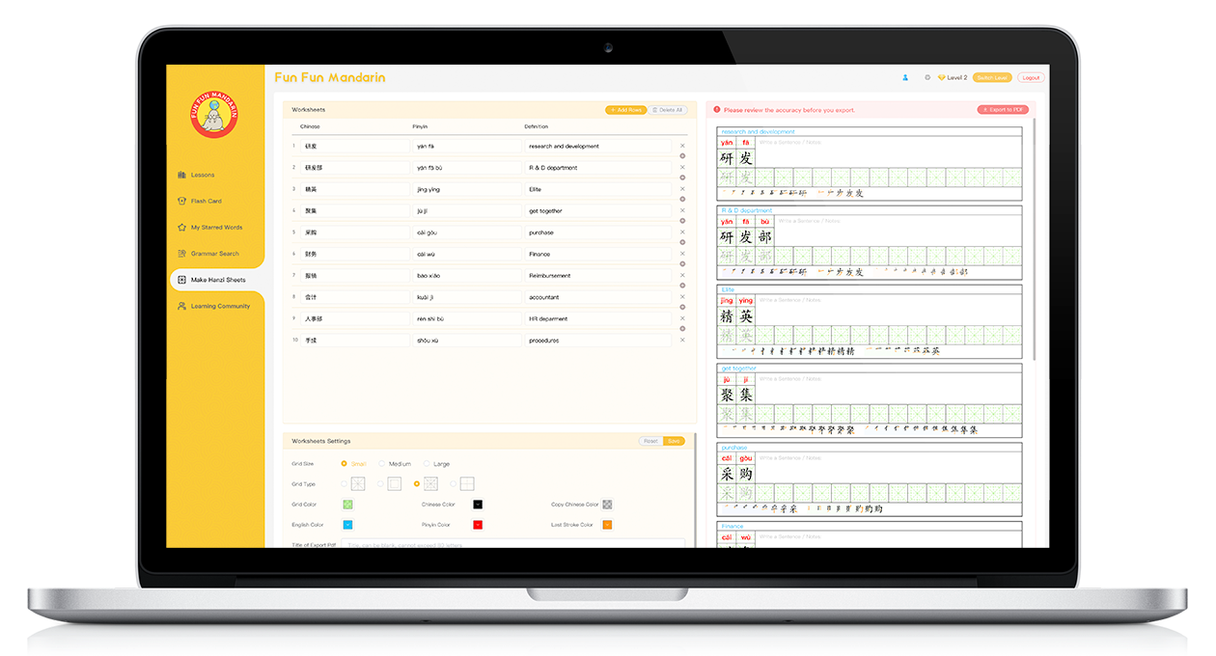Click the round insert icon below row 2
This screenshot has width=1216, height=656.
(x=682, y=178)
